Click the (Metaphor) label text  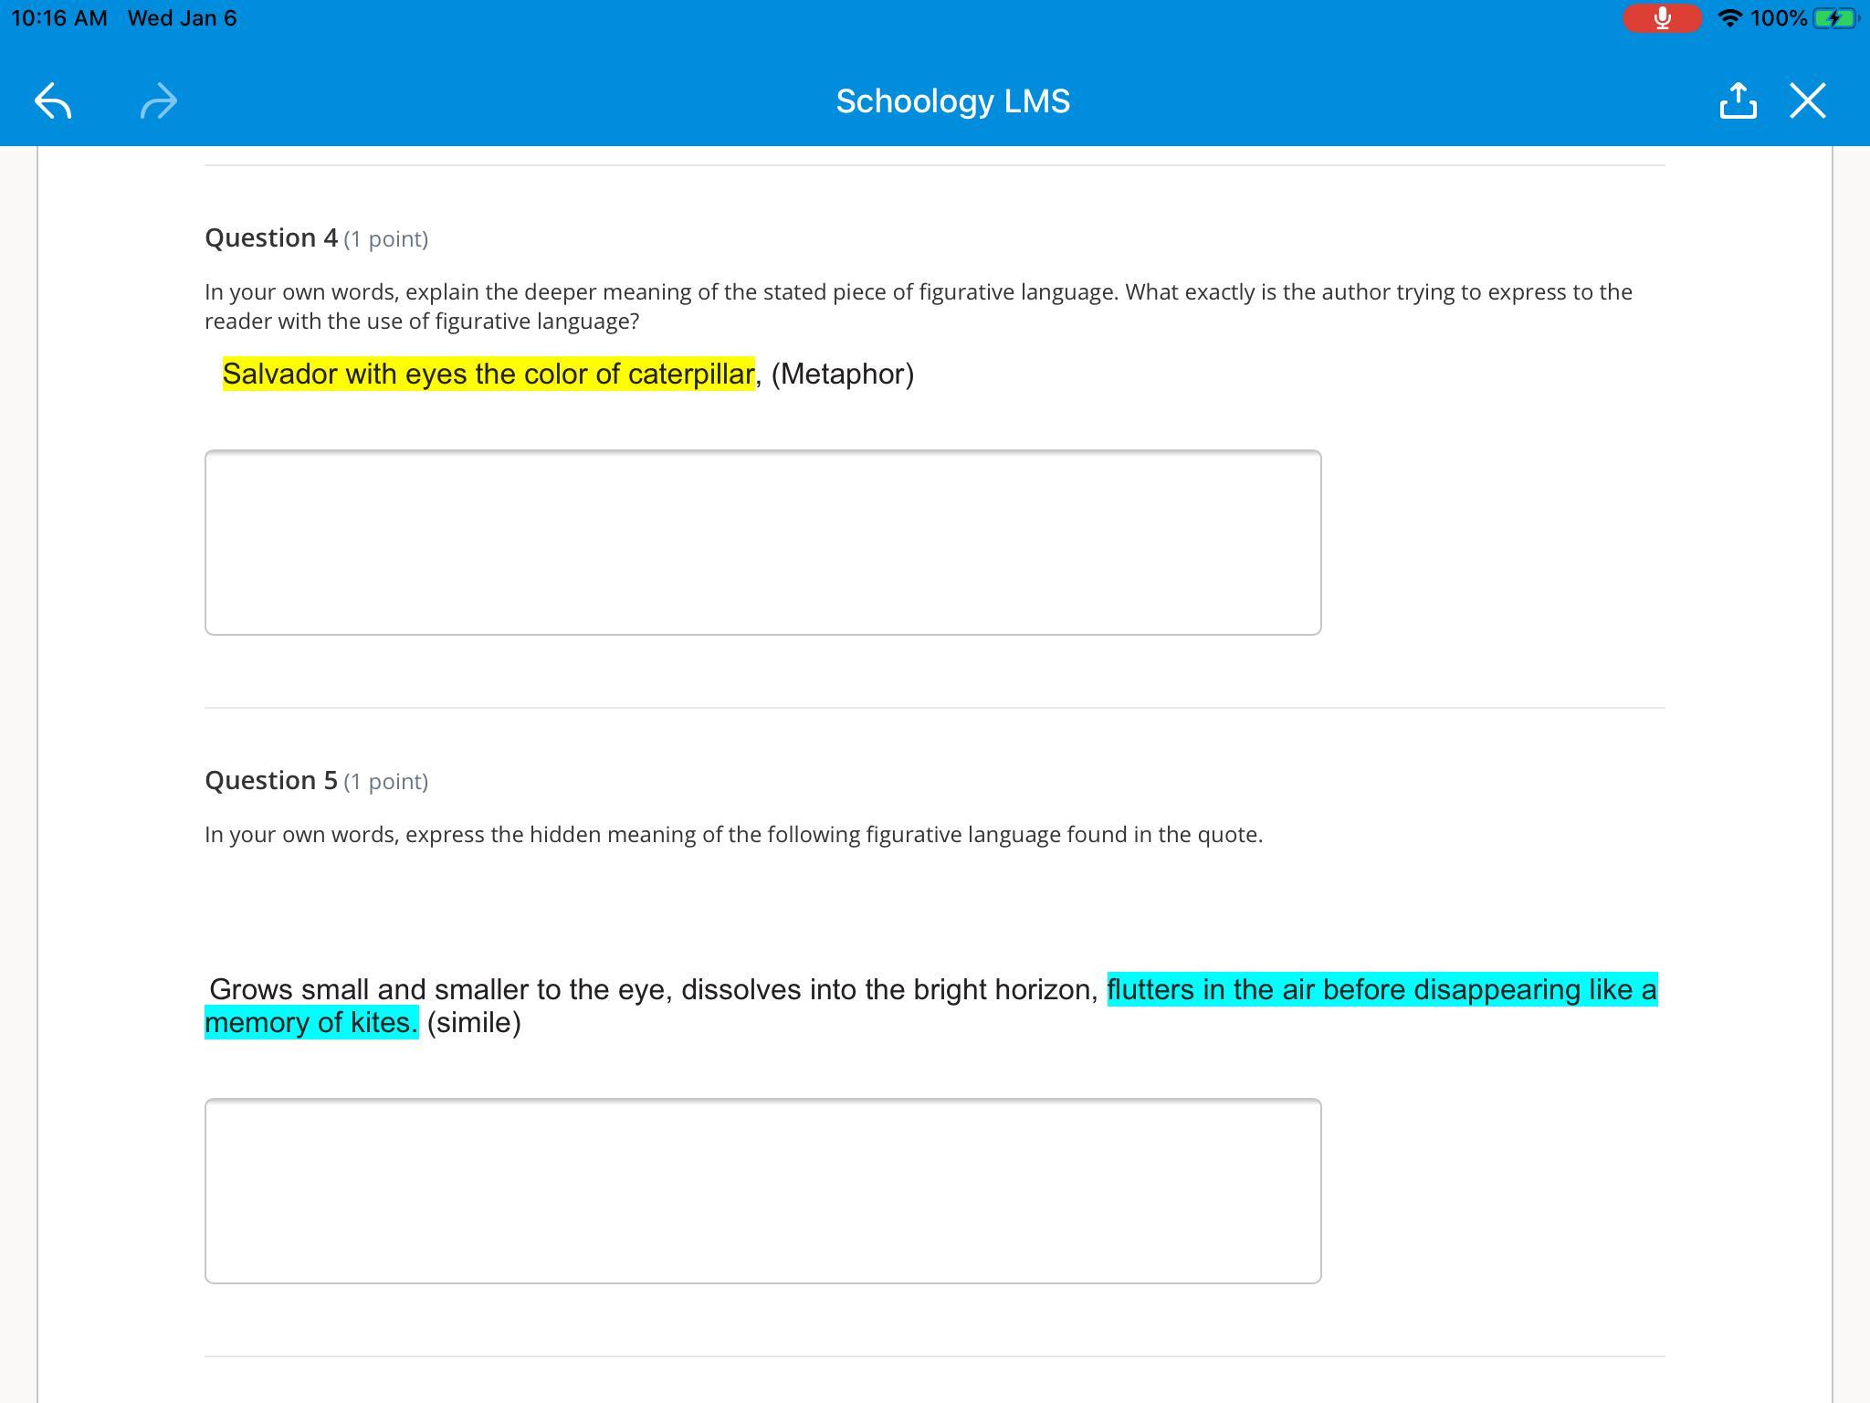click(x=842, y=374)
